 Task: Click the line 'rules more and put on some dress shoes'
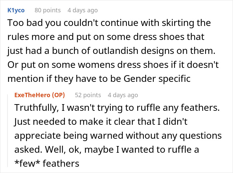click(x=106, y=37)
